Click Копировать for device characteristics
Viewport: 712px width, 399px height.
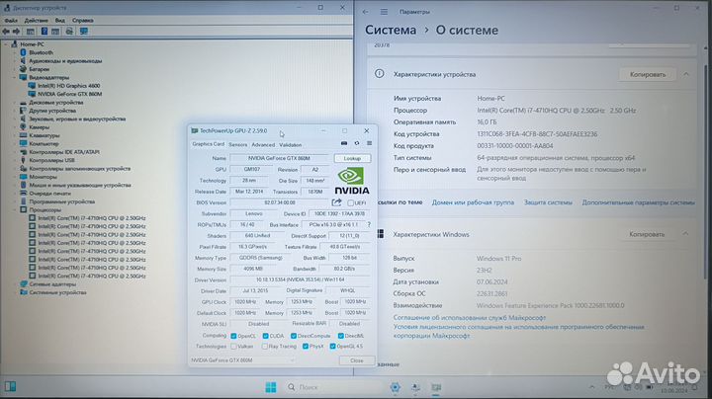point(648,74)
